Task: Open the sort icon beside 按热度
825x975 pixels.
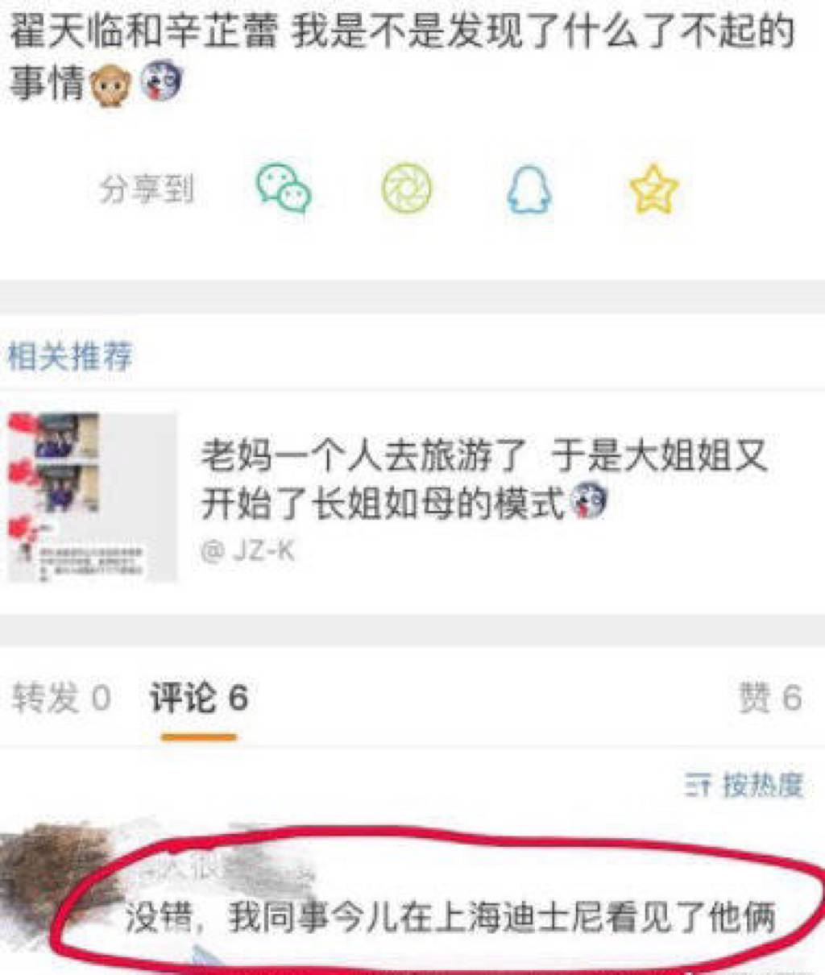Action: click(698, 784)
